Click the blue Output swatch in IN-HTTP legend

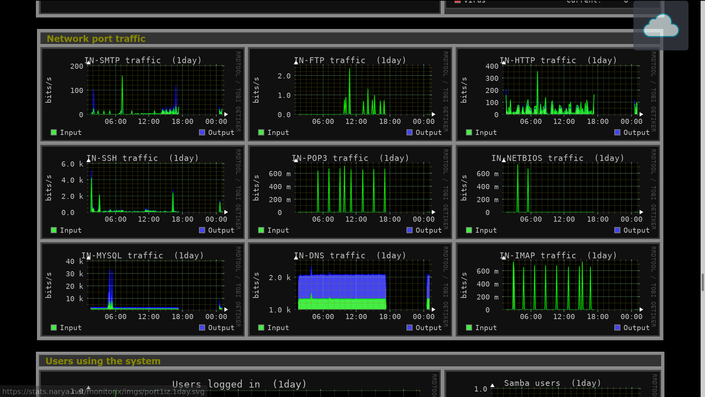tap(617, 132)
